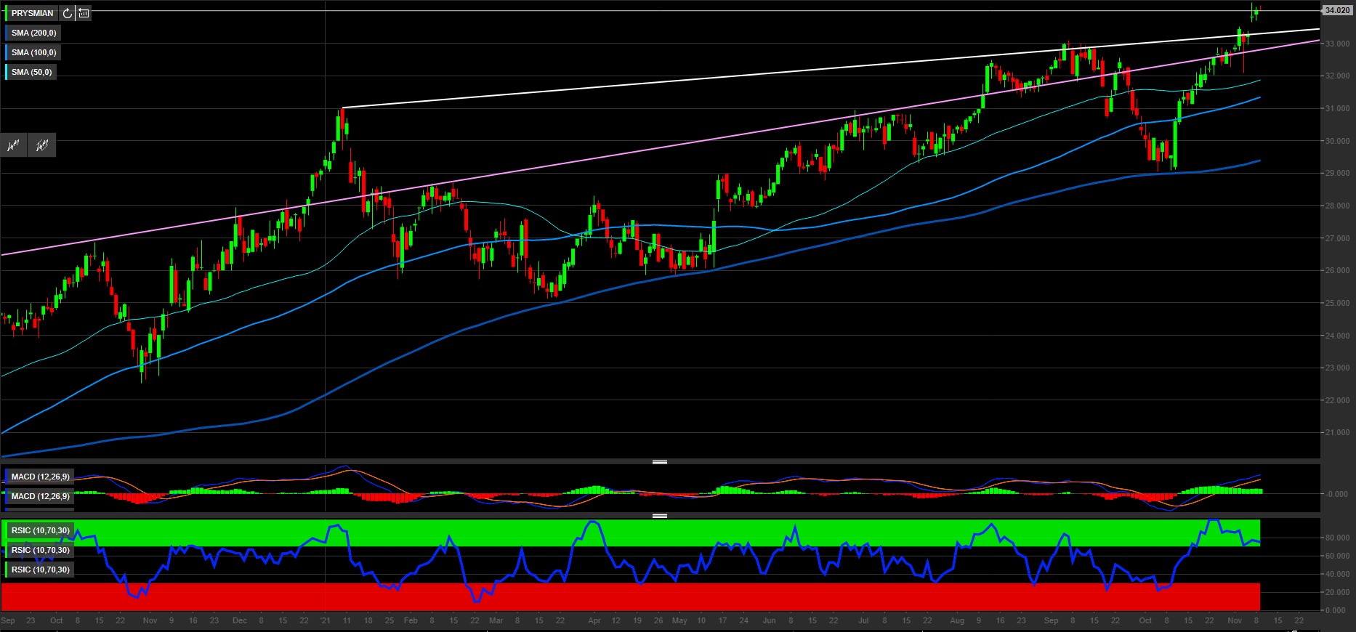Click the 40.000 RSI axis label
The width and height of the screenshot is (1356, 632).
(x=1338, y=575)
